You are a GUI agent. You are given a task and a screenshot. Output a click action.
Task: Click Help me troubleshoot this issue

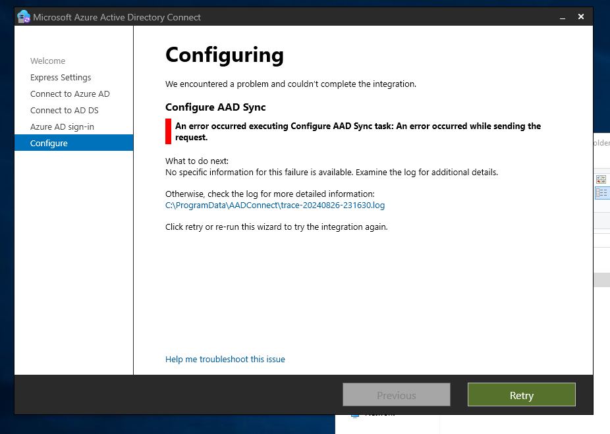pyautogui.click(x=225, y=359)
